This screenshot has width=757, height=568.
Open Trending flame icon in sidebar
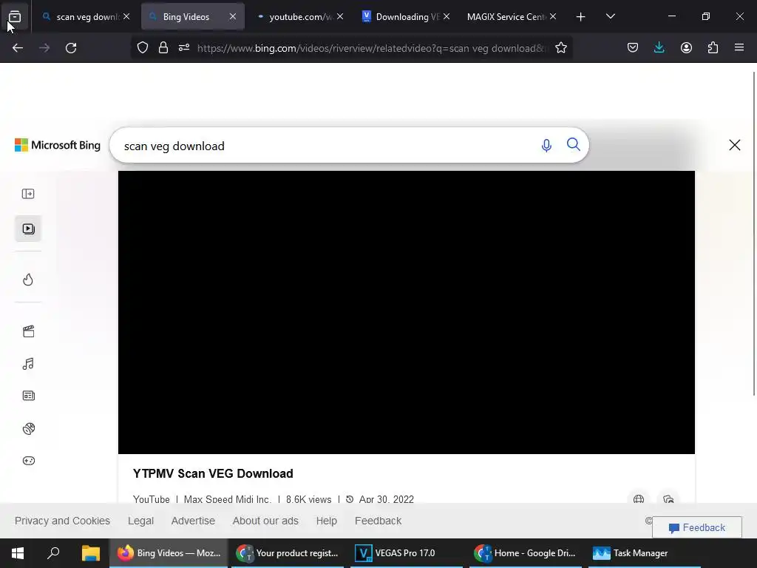pyautogui.click(x=28, y=280)
